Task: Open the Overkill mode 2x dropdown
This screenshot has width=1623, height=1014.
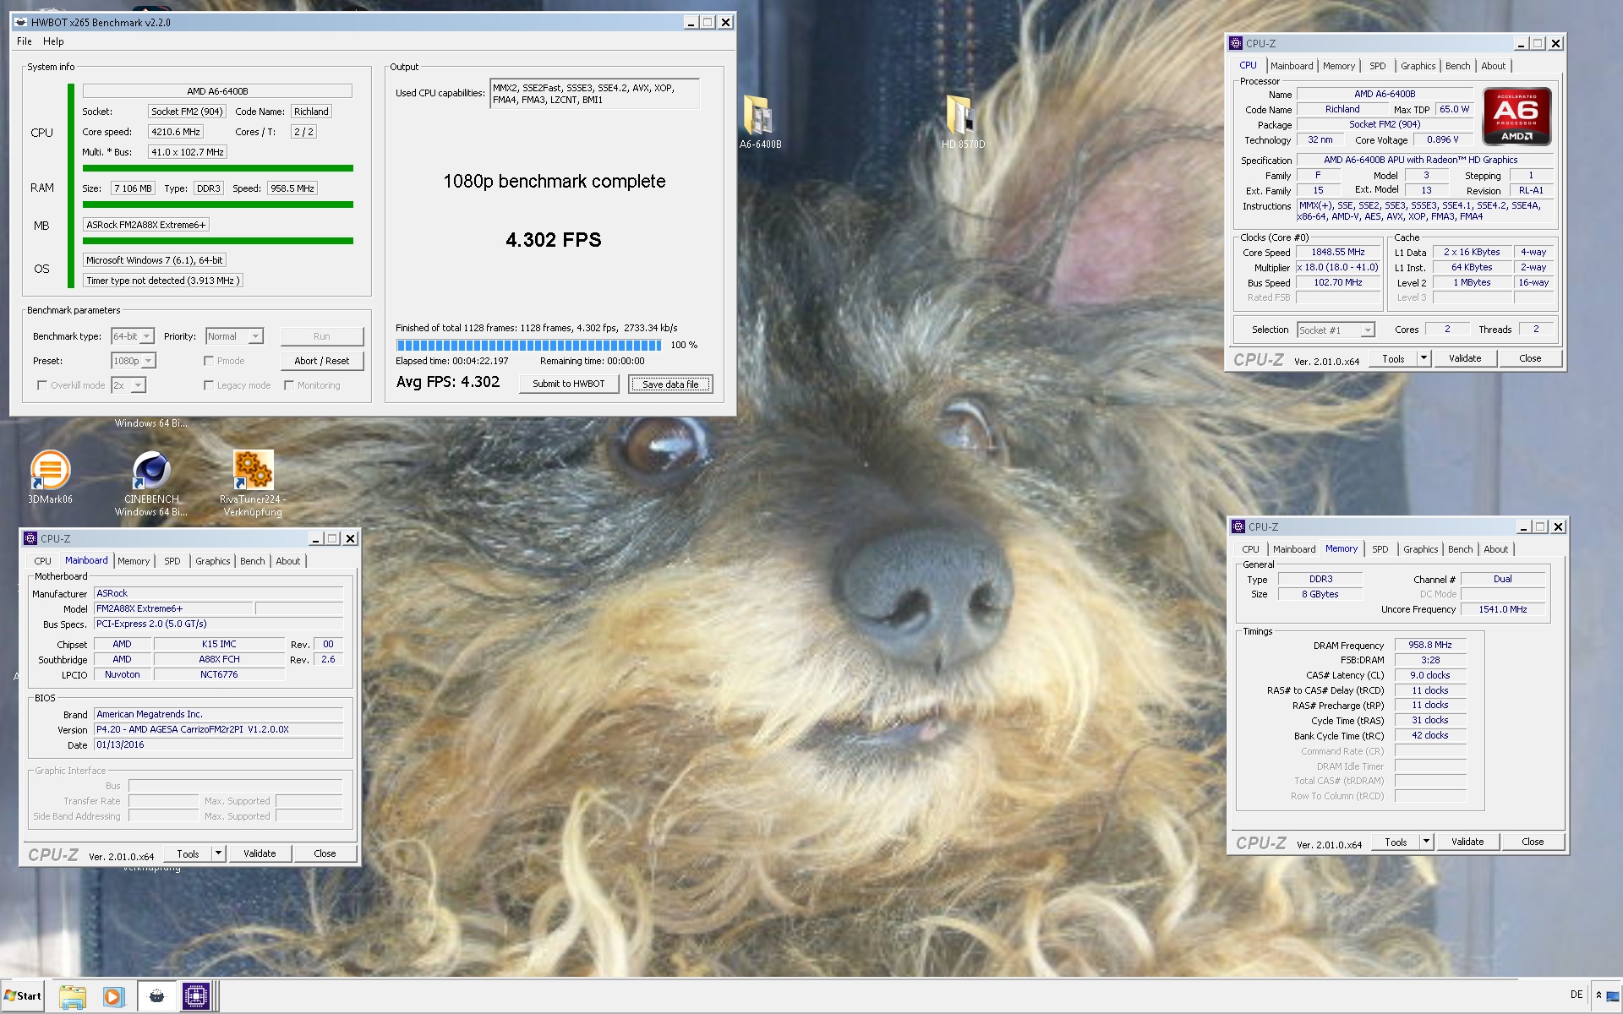Action: click(128, 385)
